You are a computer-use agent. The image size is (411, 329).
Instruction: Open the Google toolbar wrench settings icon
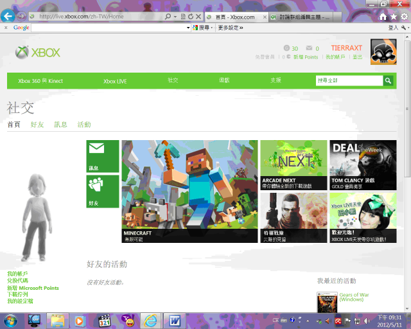pos(404,28)
